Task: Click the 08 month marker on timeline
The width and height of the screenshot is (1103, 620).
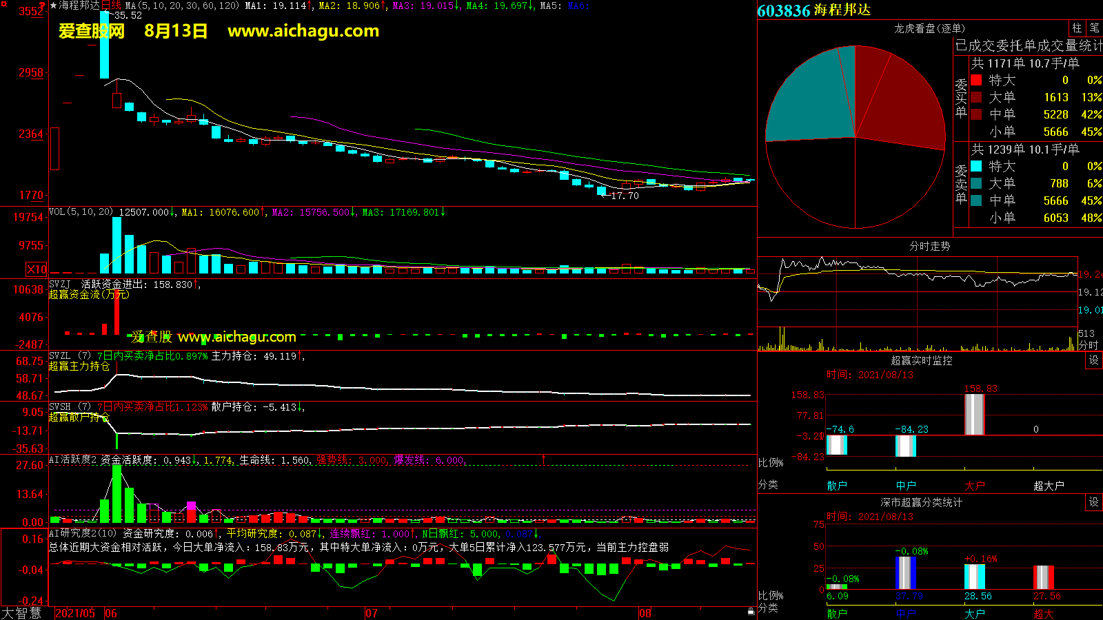Action: coord(645,613)
